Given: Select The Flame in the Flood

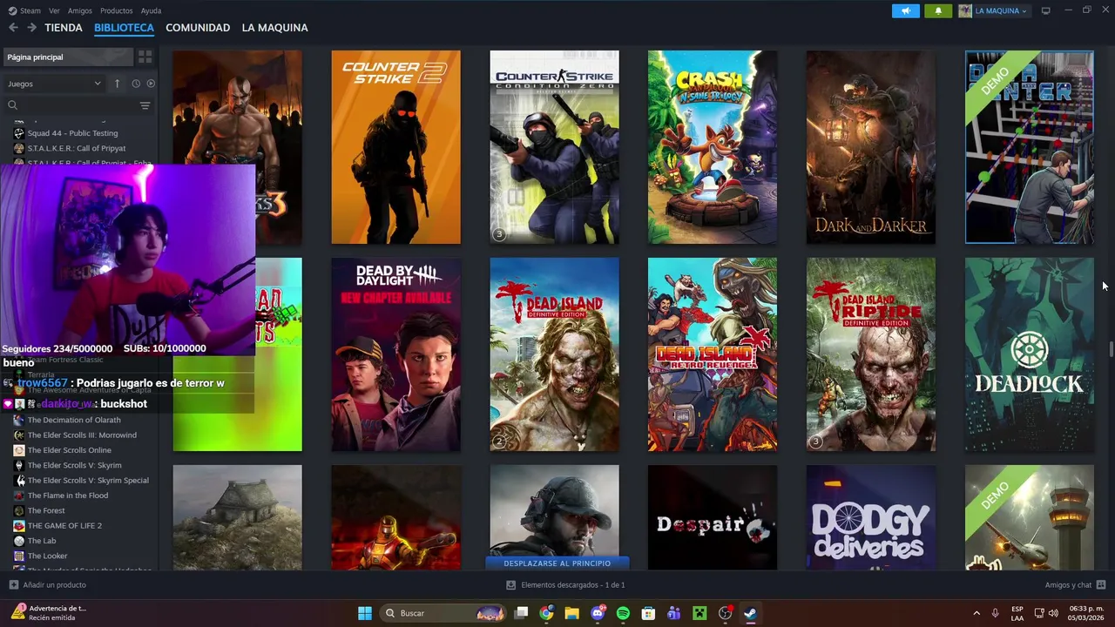Looking at the screenshot, I should 68,496.
